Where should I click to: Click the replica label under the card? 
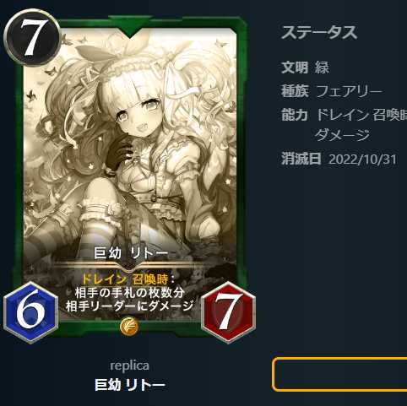129,365
